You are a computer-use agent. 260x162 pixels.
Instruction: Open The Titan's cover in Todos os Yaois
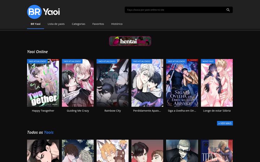click(x=217, y=151)
